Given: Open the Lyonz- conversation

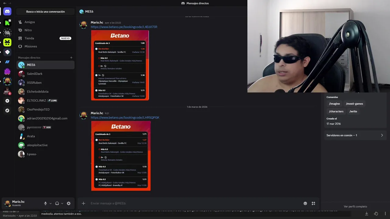Looking at the screenshot, I should click(x=45, y=154).
